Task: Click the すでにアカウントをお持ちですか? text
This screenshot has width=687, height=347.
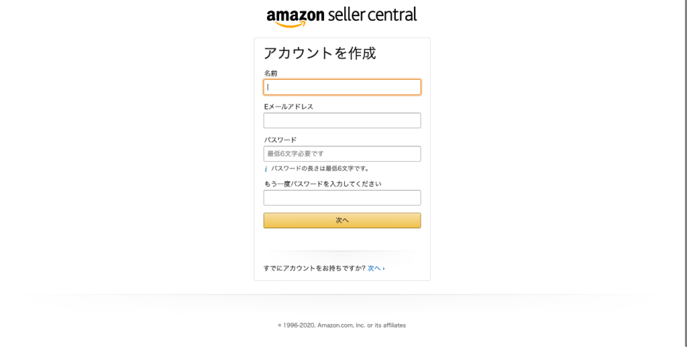Action: (315, 268)
